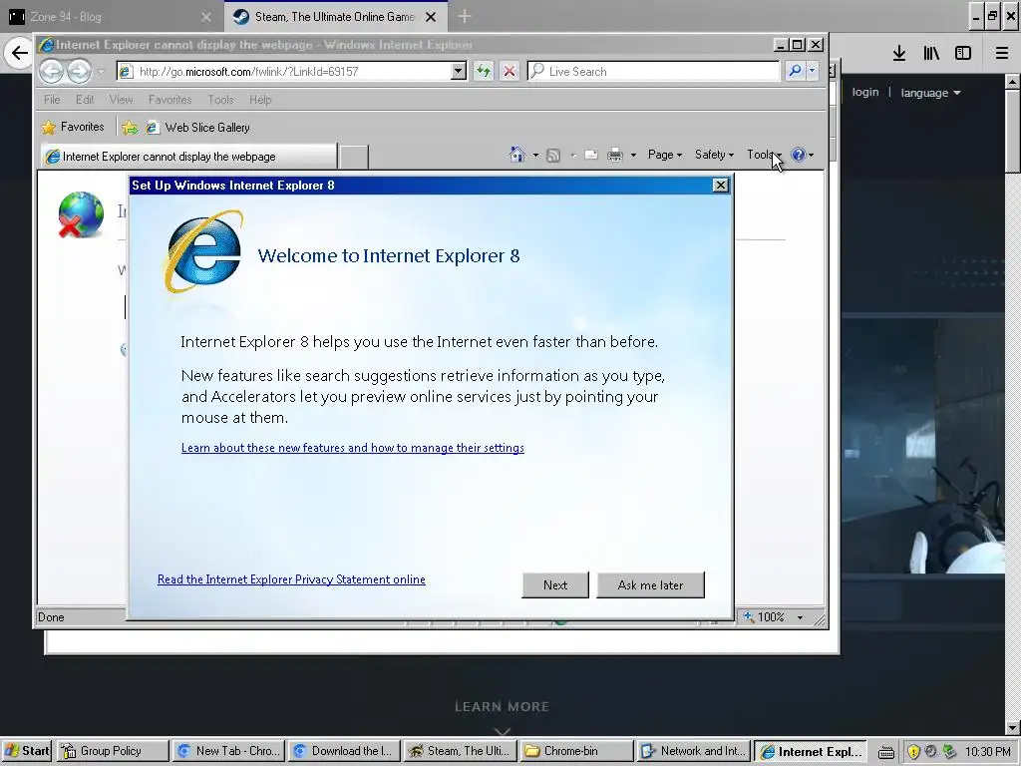
Task: Click the RSS Feeds icon in command bar
Action: click(553, 155)
